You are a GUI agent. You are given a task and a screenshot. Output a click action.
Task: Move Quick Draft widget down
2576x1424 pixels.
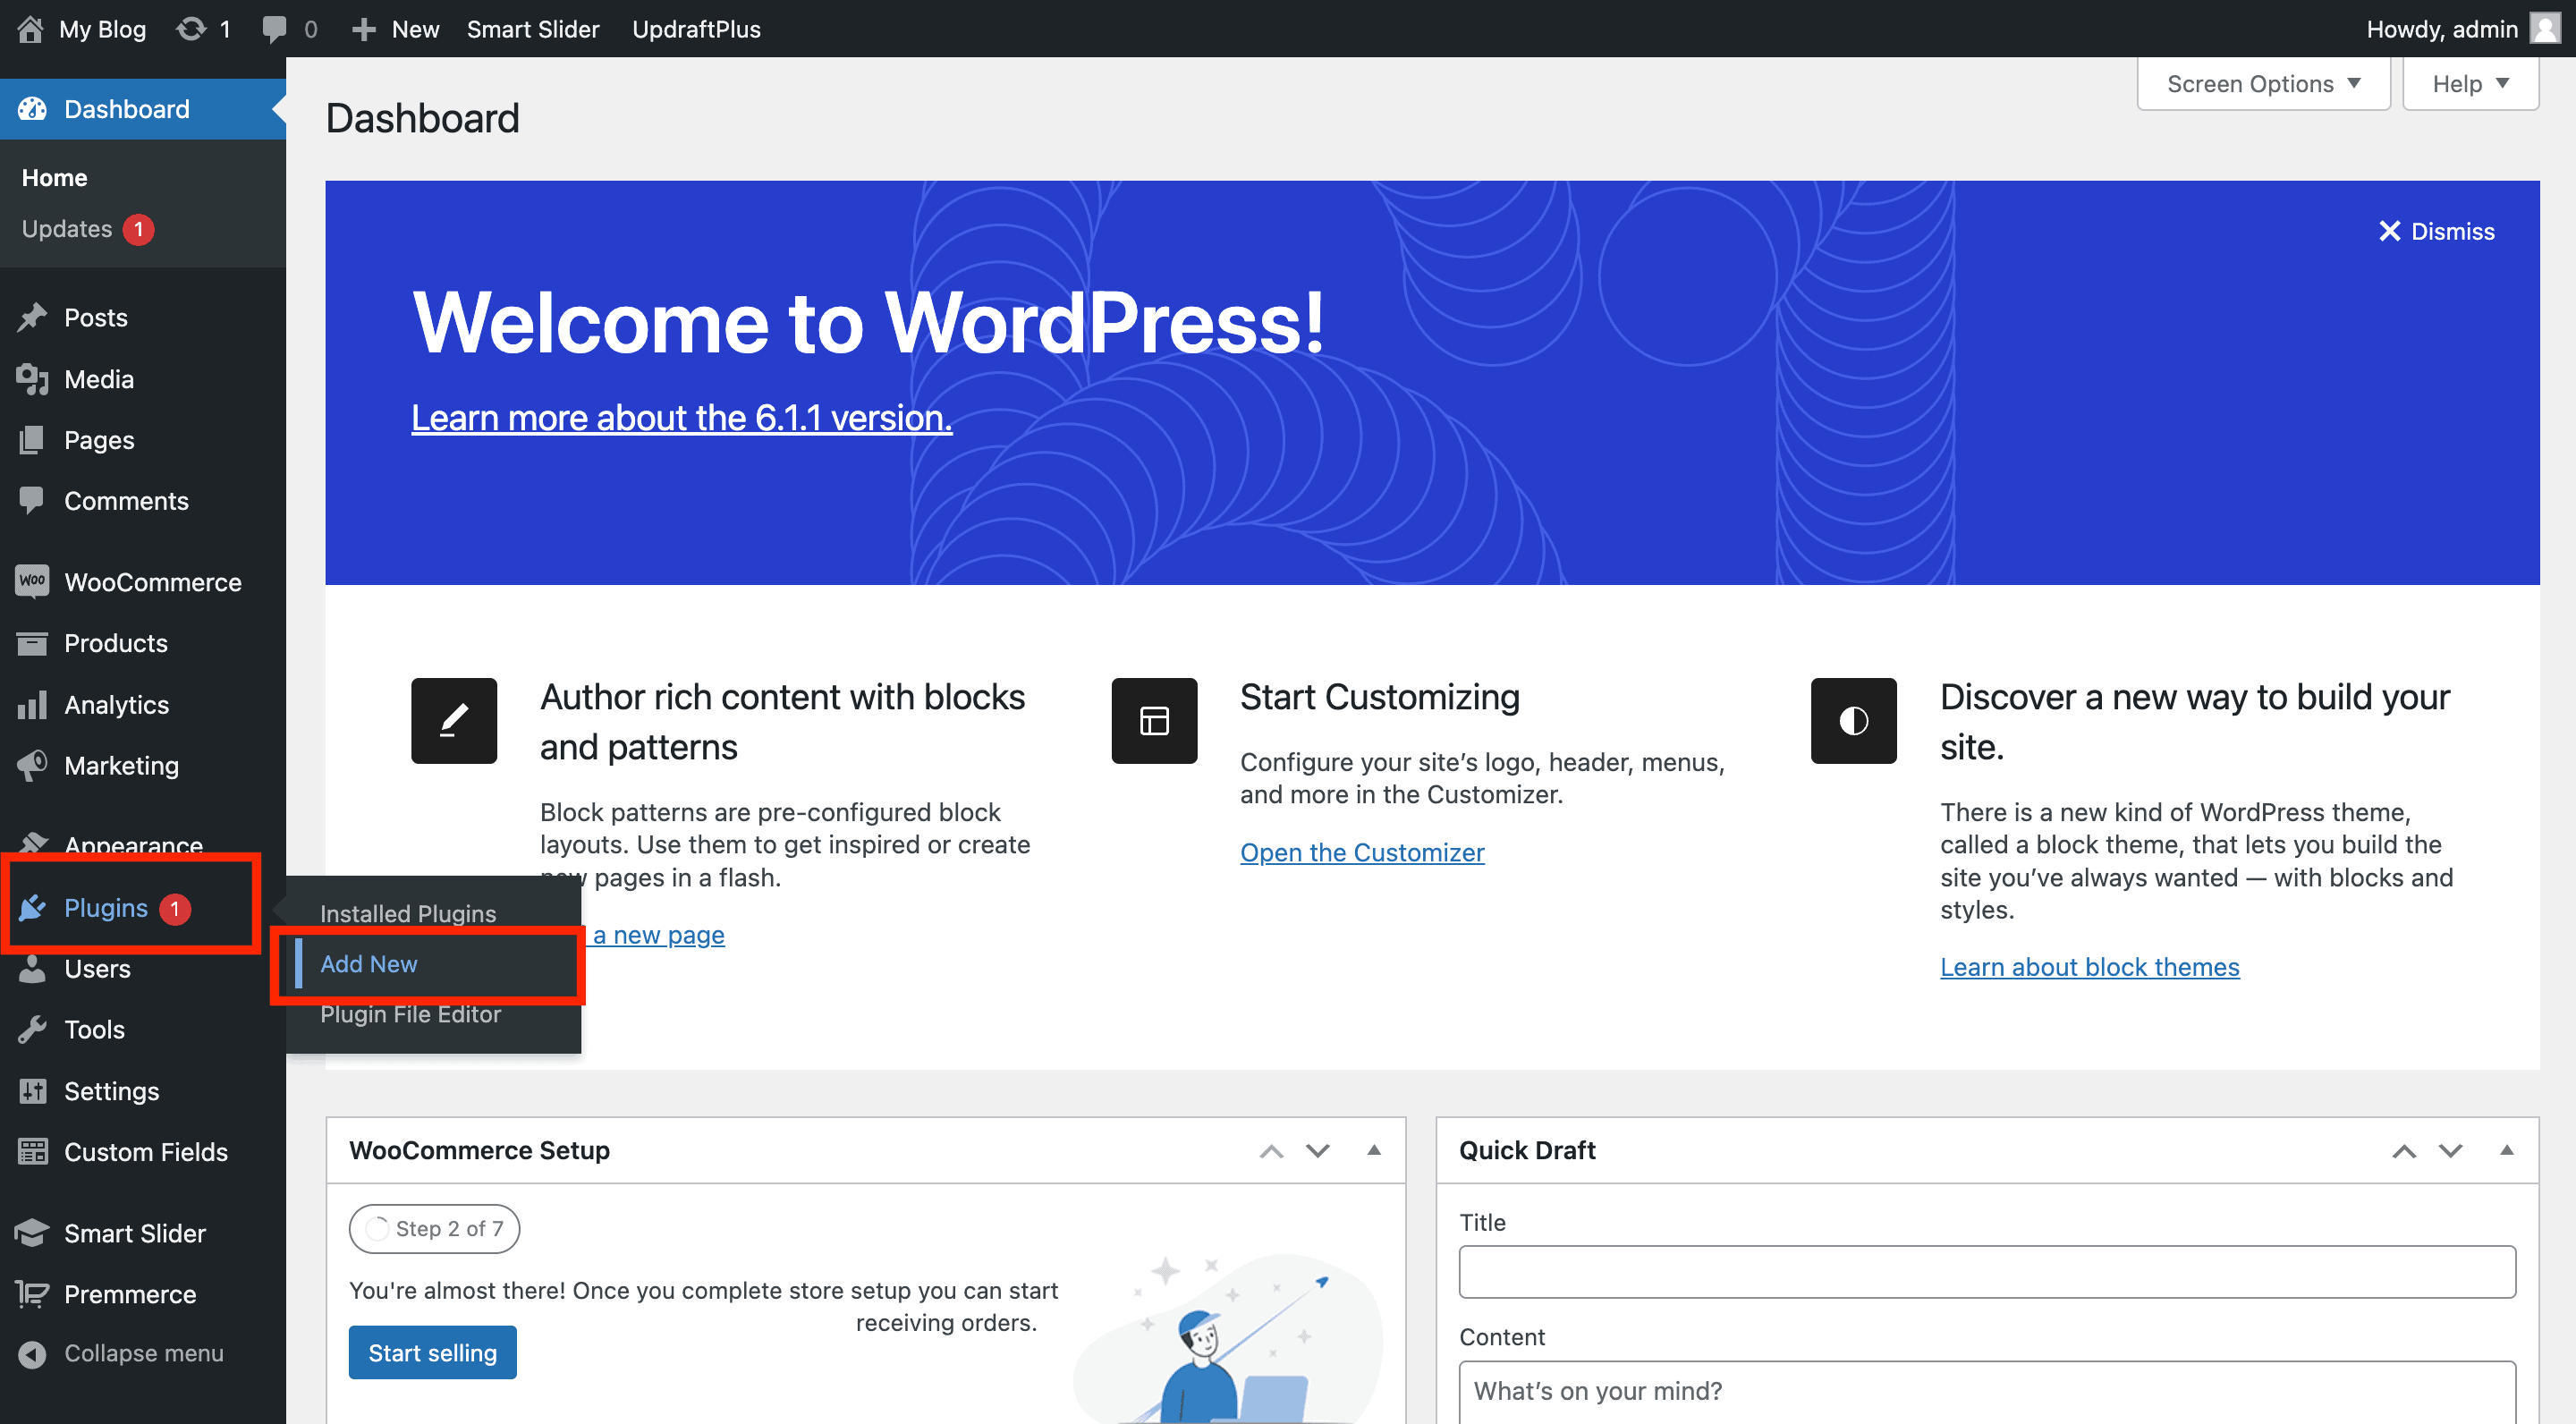[x=2450, y=1151]
